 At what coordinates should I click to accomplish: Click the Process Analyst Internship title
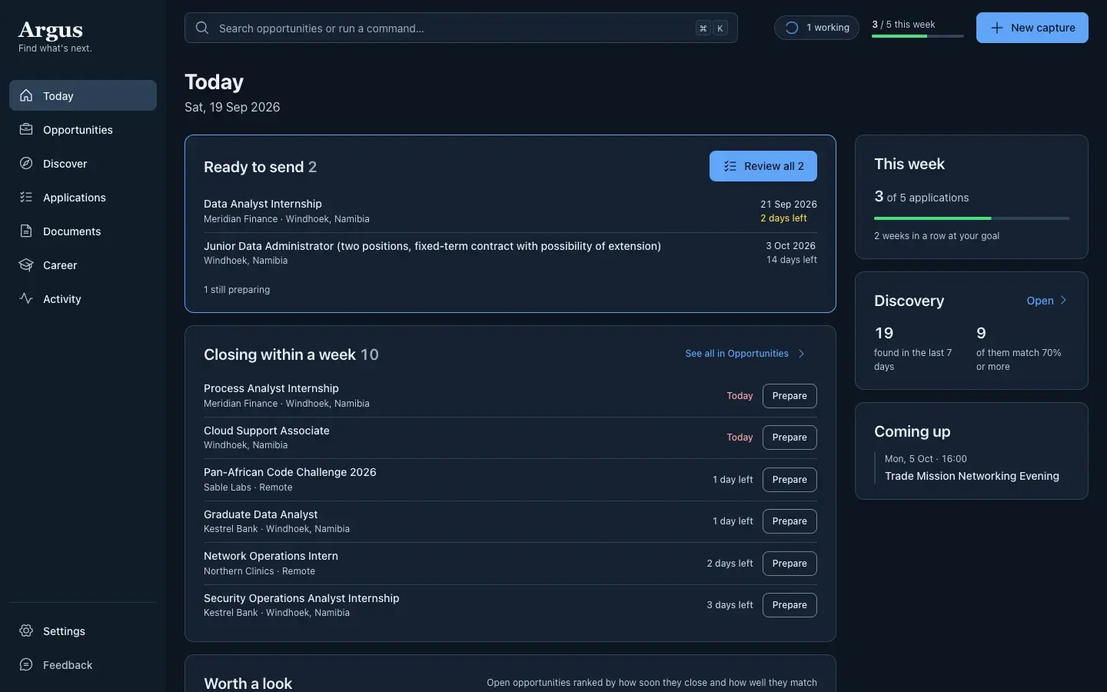click(x=271, y=388)
